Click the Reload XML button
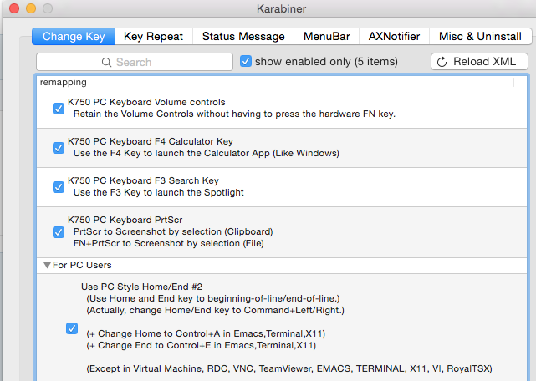536x381 pixels. (x=479, y=62)
